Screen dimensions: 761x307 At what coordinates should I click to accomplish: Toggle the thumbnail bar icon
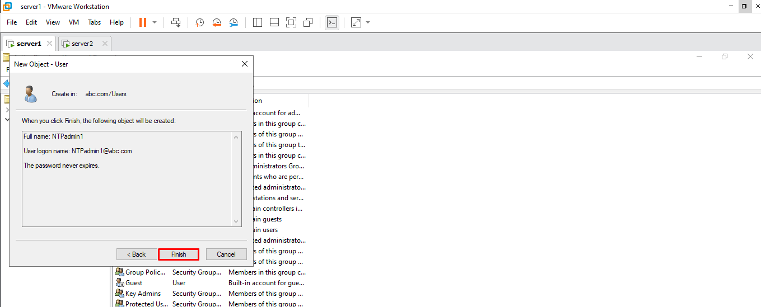point(274,22)
